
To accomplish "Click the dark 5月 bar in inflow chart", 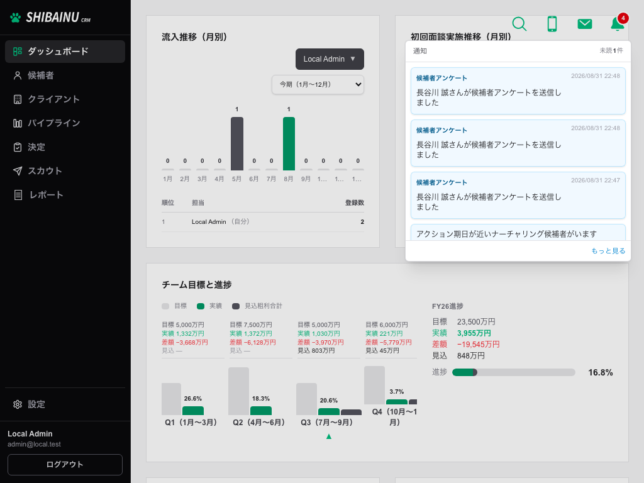I will [x=237, y=144].
